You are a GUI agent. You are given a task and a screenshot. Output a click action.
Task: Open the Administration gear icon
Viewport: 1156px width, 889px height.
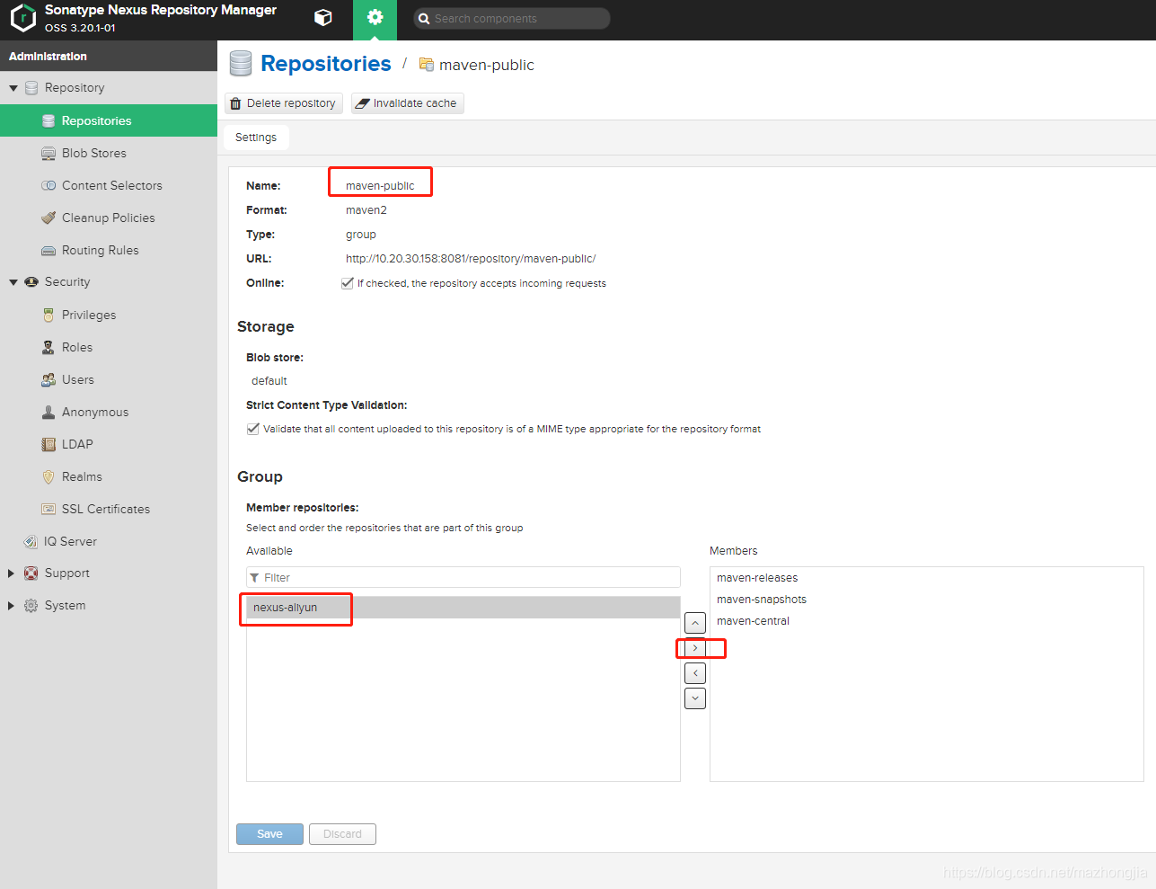point(375,18)
